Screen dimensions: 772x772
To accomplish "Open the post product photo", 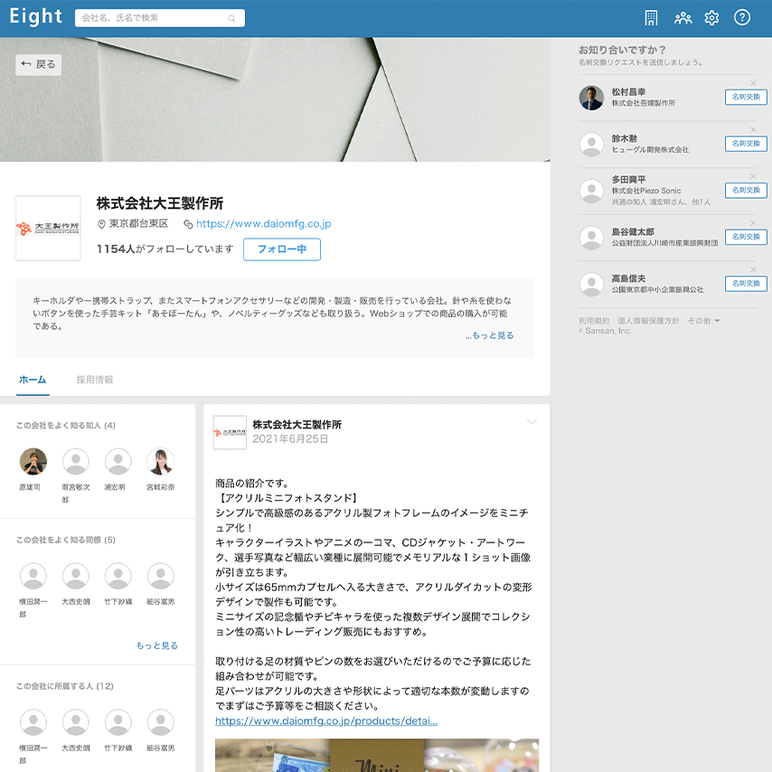I will 377,755.
